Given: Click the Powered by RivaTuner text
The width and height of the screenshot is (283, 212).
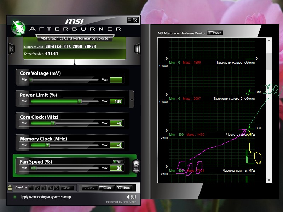Looking at the screenshot, I should (x=121, y=202).
